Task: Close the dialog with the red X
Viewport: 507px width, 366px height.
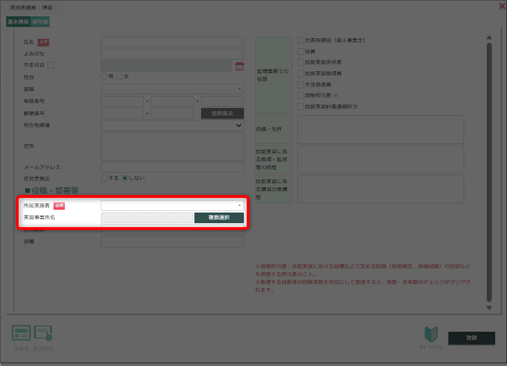Action: tap(502, 6)
